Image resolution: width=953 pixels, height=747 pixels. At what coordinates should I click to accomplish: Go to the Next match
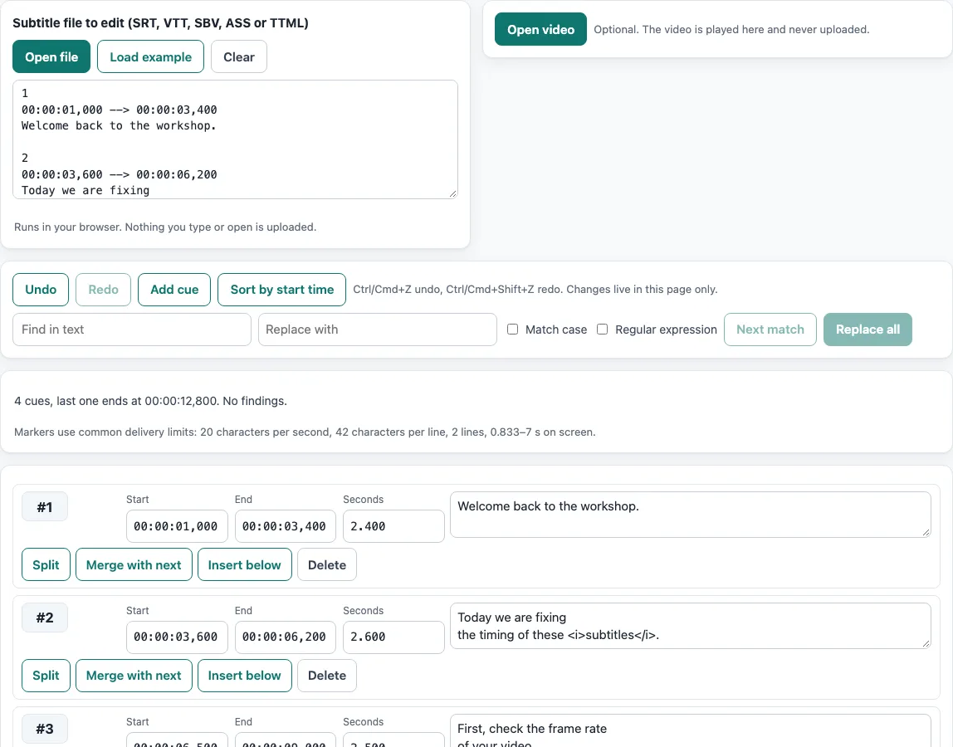(x=770, y=330)
